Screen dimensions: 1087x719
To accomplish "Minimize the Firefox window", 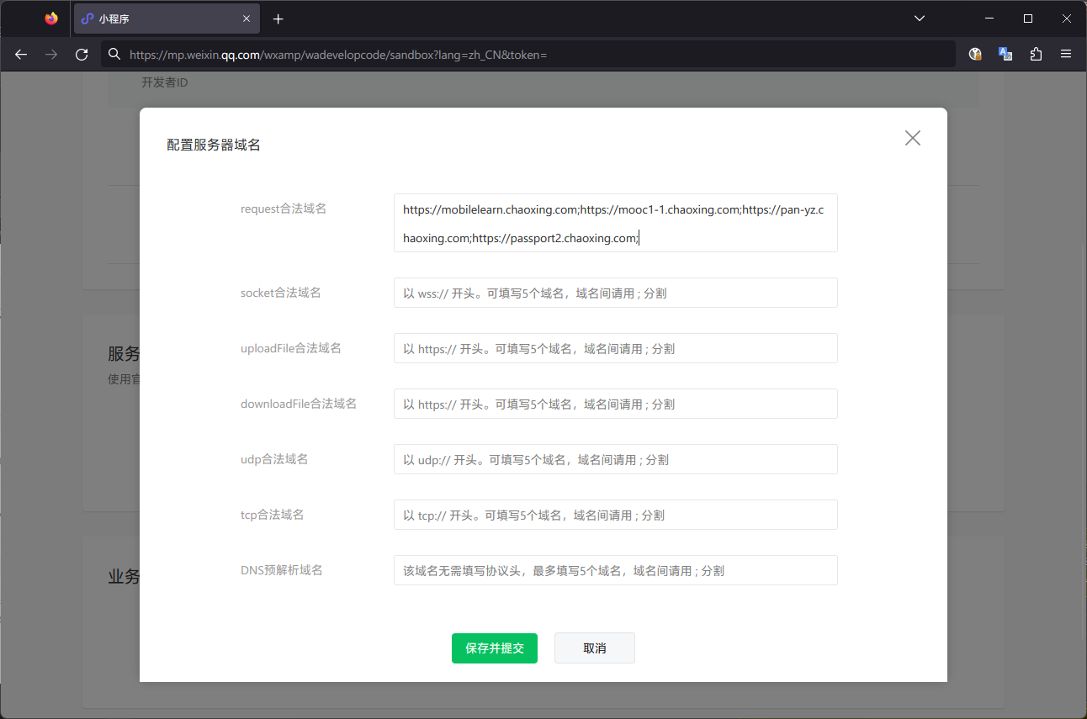I will coord(989,19).
